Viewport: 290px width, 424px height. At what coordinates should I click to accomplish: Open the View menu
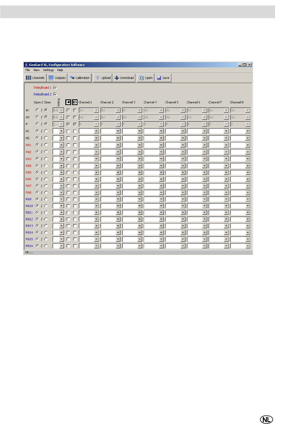[36, 70]
